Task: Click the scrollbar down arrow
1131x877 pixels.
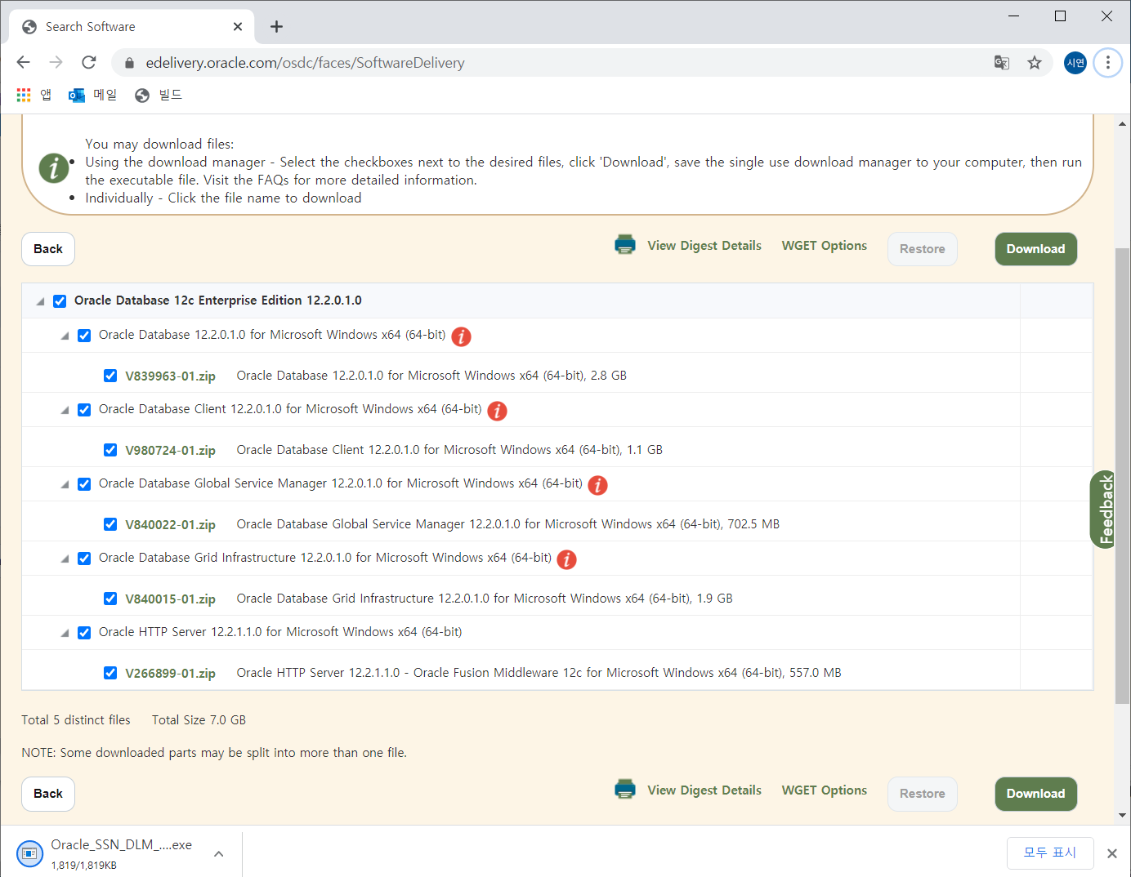Action: click(1122, 815)
